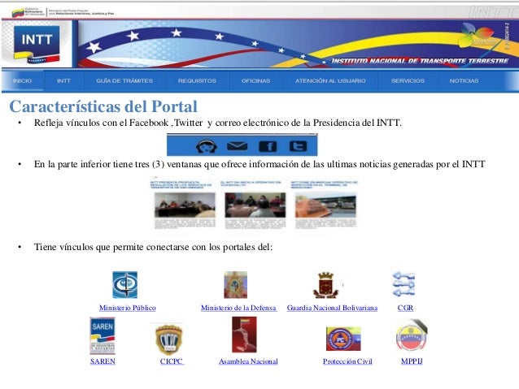The image size is (519, 389).
Task: Click the Asamblea Nacional red logo
Action: pyautogui.click(x=244, y=335)
